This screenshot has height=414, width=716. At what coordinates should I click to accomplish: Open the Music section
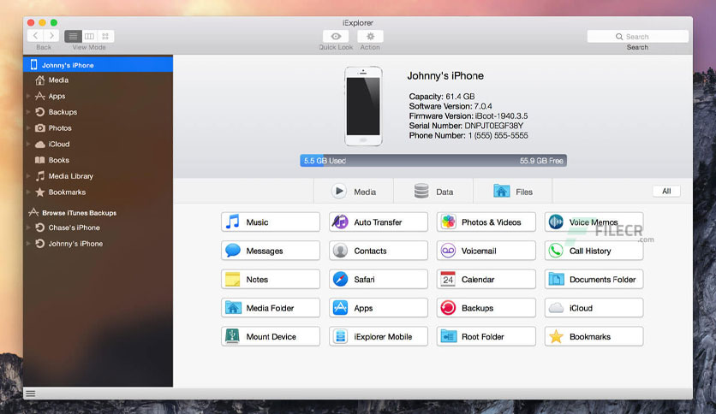[271, 222]
